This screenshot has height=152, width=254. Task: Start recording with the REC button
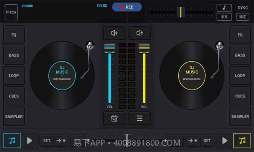(x=127, y=7)
